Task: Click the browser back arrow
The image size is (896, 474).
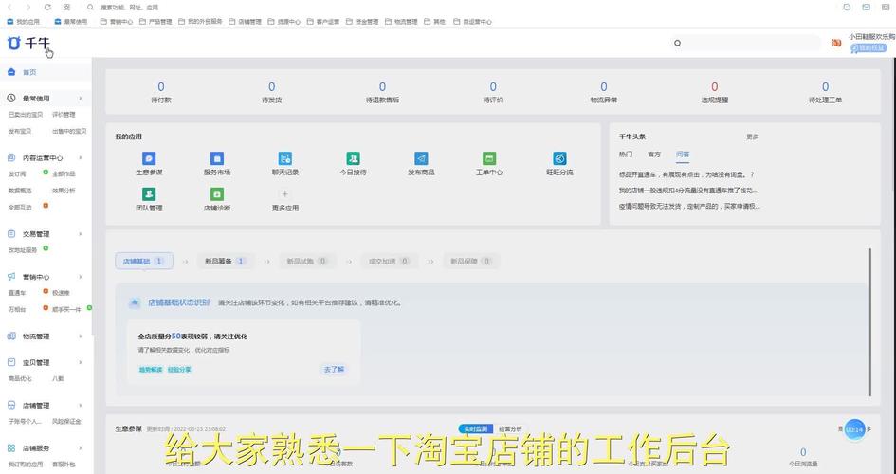Action: [x=9, y=7]
